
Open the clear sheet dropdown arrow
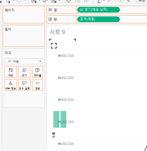click(59, 1)
